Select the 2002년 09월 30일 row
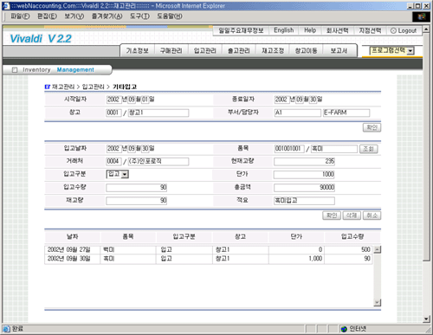This screenshot has height=335, width=433. point(208,259)
